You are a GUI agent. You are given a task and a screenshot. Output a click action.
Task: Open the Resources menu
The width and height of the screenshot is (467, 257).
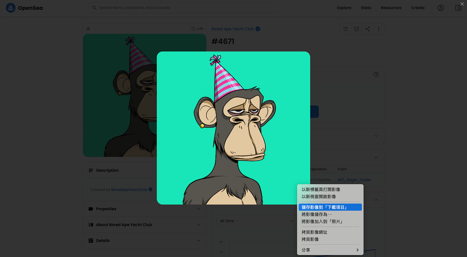391,8
